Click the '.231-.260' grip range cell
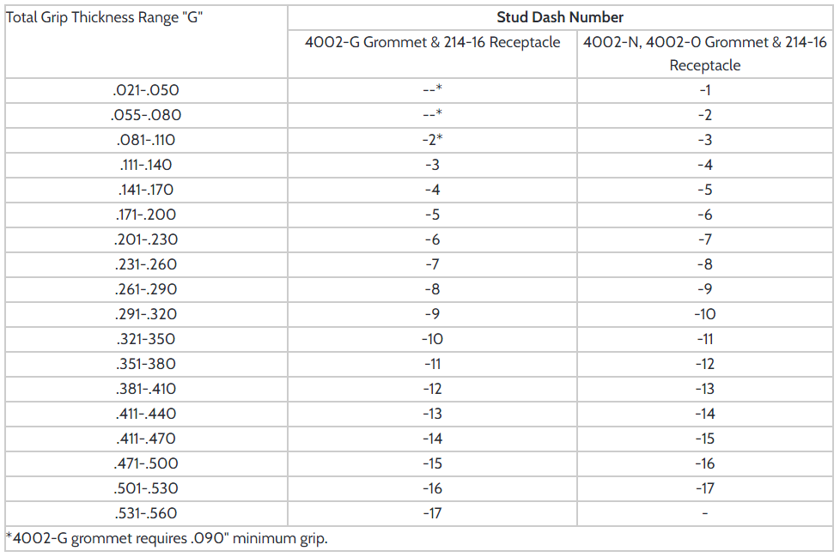Viewport: 840px width, 557px height. 146,264
